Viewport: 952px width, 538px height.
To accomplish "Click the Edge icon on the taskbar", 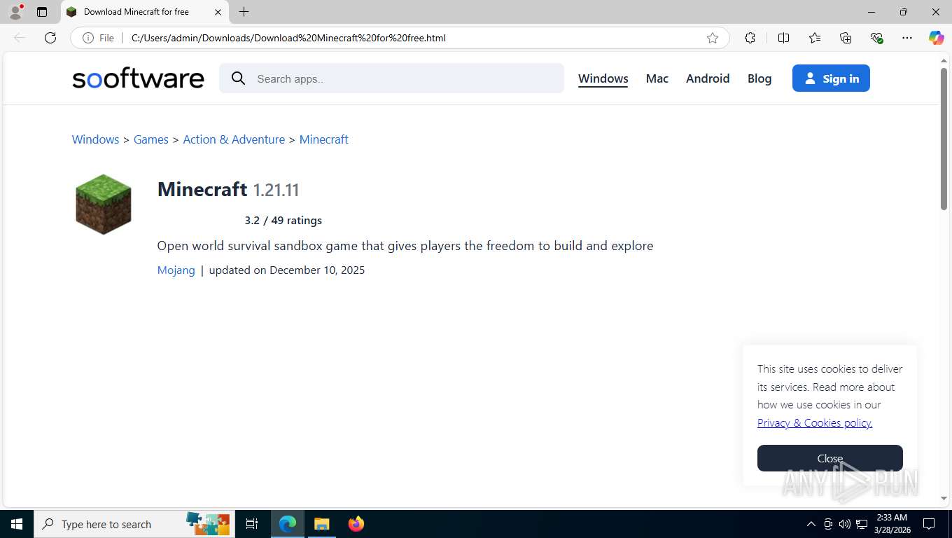I will [288, 524].
